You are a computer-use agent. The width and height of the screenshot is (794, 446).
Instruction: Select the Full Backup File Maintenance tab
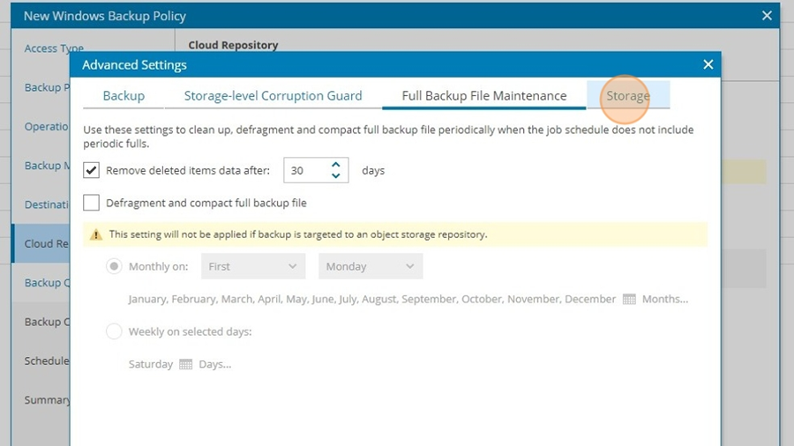[484, 95]
